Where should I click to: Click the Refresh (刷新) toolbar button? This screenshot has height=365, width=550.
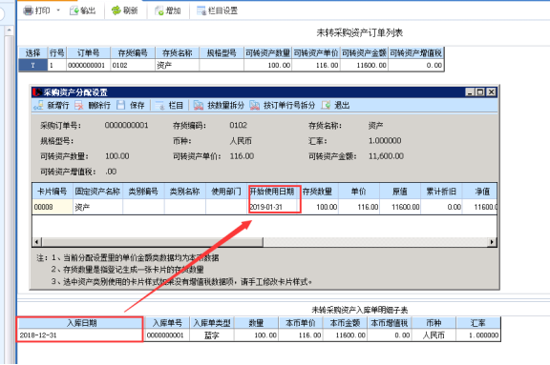pyautogui.click(x=125, y=10)
